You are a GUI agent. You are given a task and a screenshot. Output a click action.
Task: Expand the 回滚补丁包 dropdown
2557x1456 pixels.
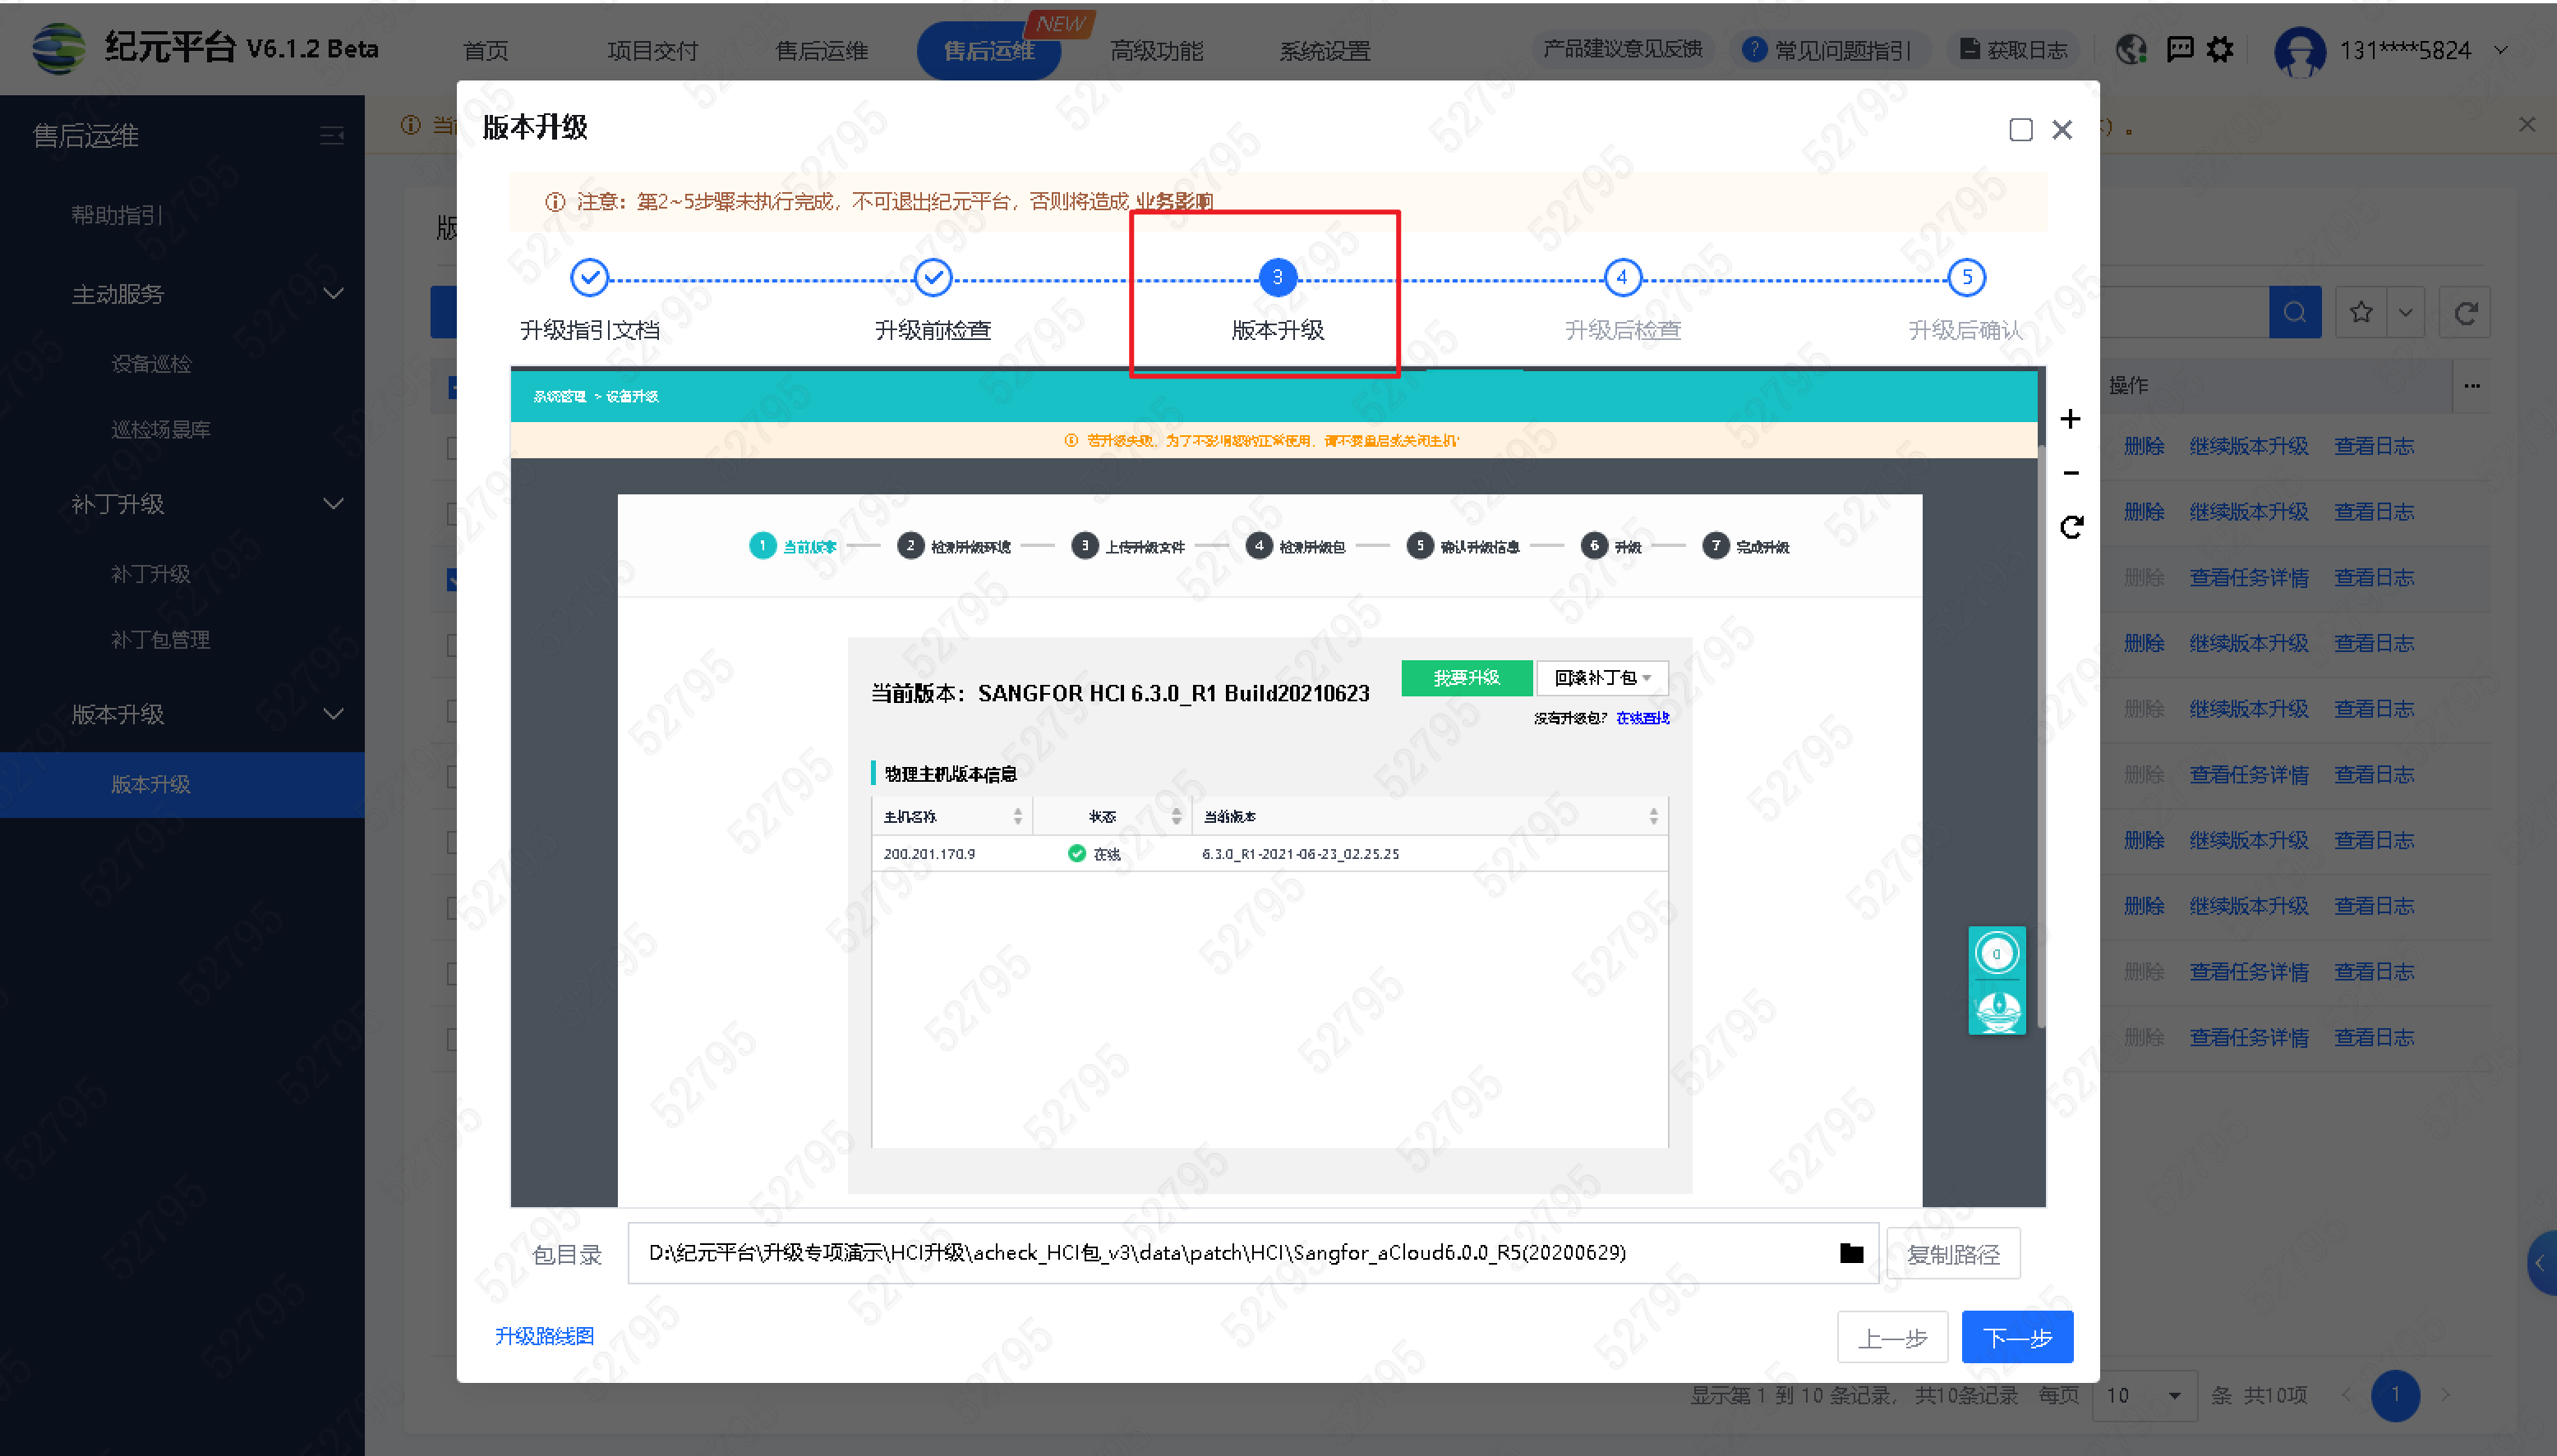(x=1601, y=678)
